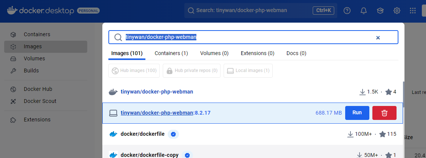The image size is (426, 158).
Task: Click the download icon of docker/dockerfile row
Action: pos(350,134)
